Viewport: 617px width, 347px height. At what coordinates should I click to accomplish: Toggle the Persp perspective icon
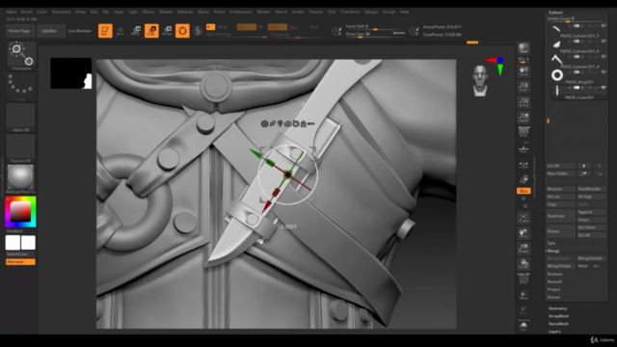pyautogui.click(x=523, y=132)
